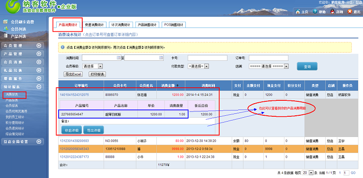Open the calendar icon for start date
This screenshot has width=363, height=178.
point(119,57)
